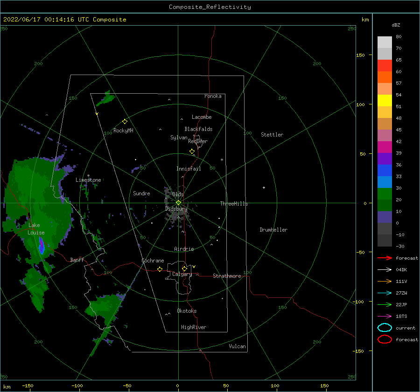420x392 pixels.
Task: Click the dark orange swatch below 60 dBZ
Action: (385, 77)
